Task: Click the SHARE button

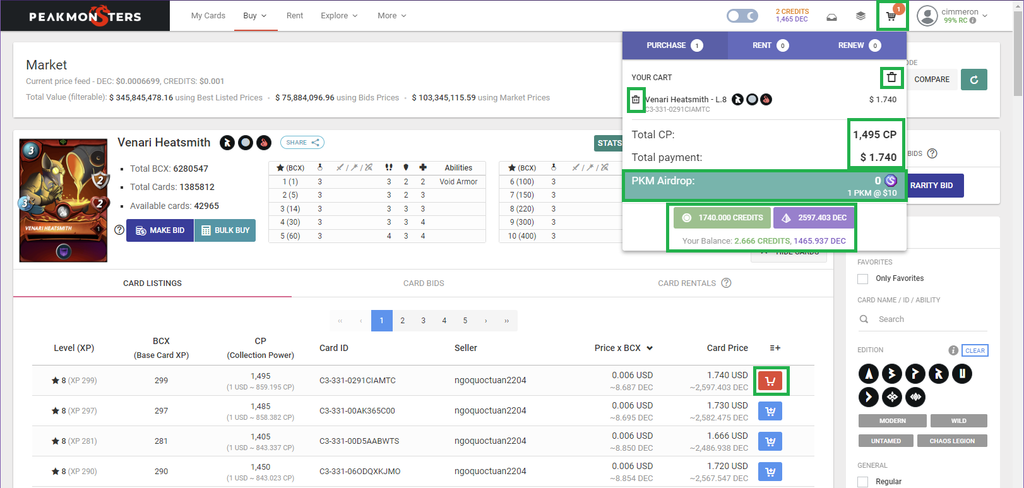Action: [x=302, y=143]
